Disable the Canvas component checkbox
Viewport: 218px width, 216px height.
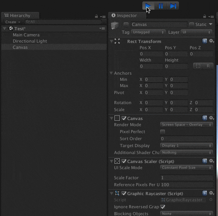coord(124,118)
